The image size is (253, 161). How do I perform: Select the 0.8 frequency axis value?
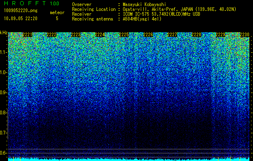pyautogui.click(x=3, y=113)
